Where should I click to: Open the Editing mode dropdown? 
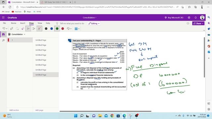(x=94, y=23)
